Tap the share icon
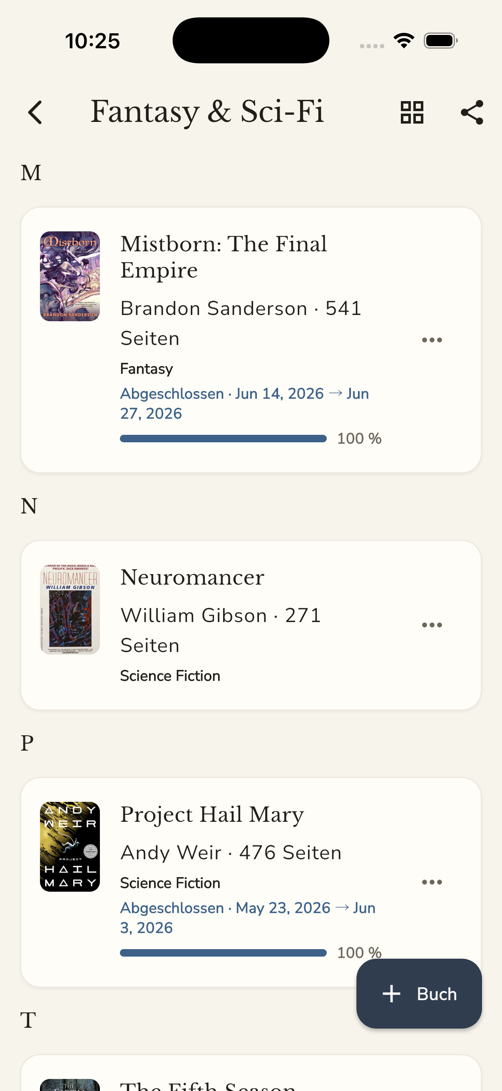 pyautogui.click(x=472, y=112)
